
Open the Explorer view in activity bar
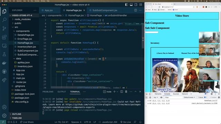[x=4, y=11]
